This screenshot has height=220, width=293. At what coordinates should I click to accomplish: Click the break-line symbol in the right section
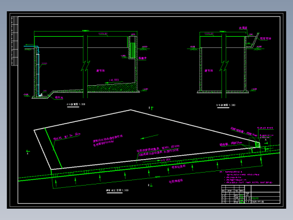(x=224, y=66)
